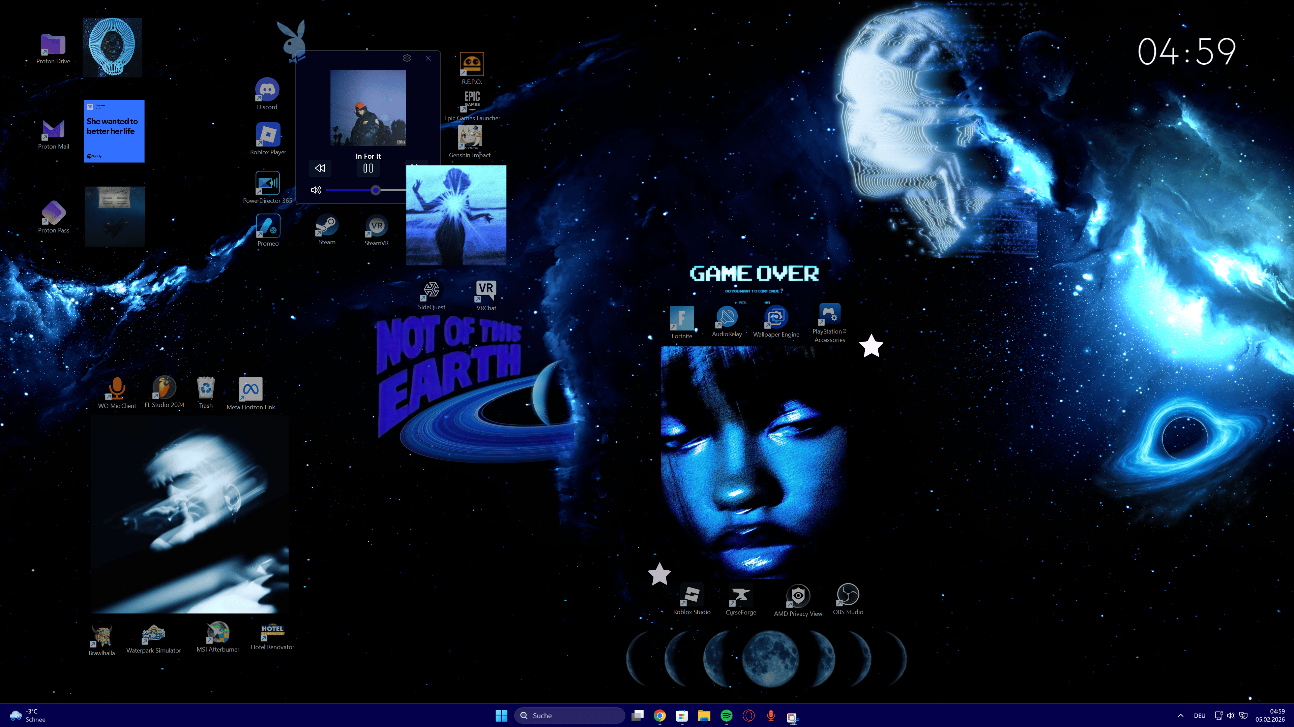Open Task View on the taskbar

pyautogui.click(x=638, y=716)
